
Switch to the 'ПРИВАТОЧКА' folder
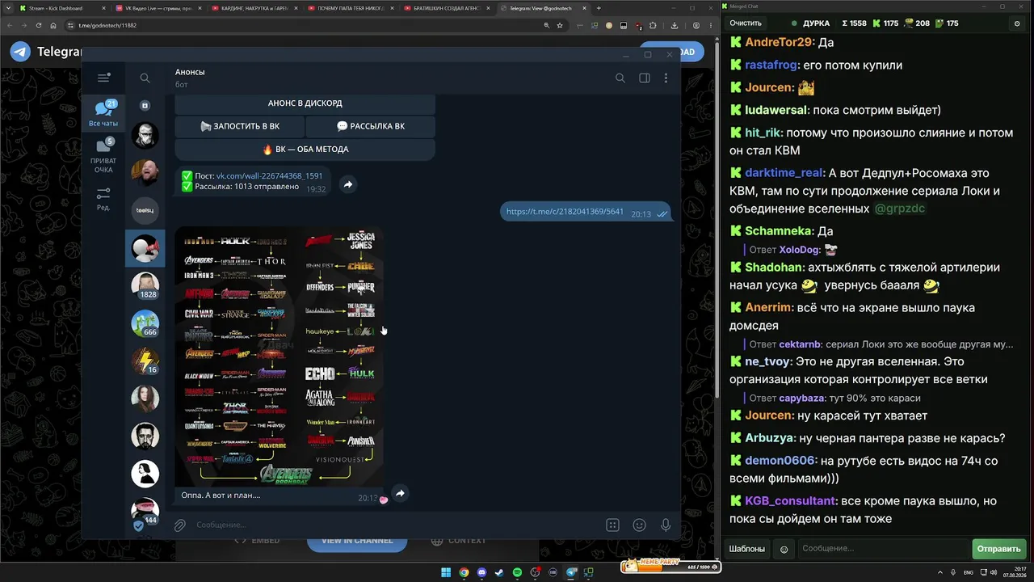coord(103,155)
